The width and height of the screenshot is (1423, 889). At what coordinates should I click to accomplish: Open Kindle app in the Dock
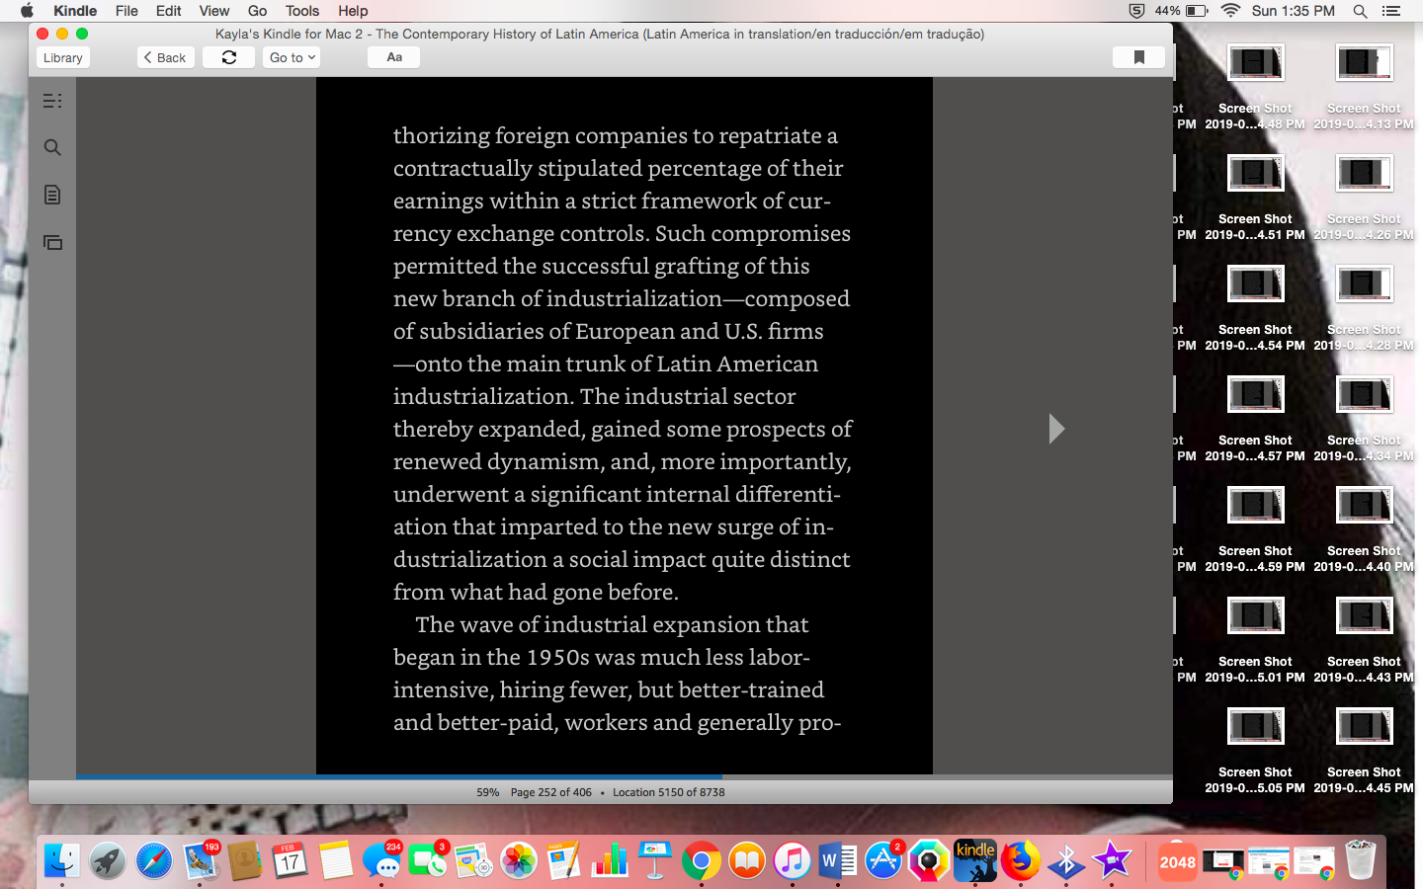point(975,860)
